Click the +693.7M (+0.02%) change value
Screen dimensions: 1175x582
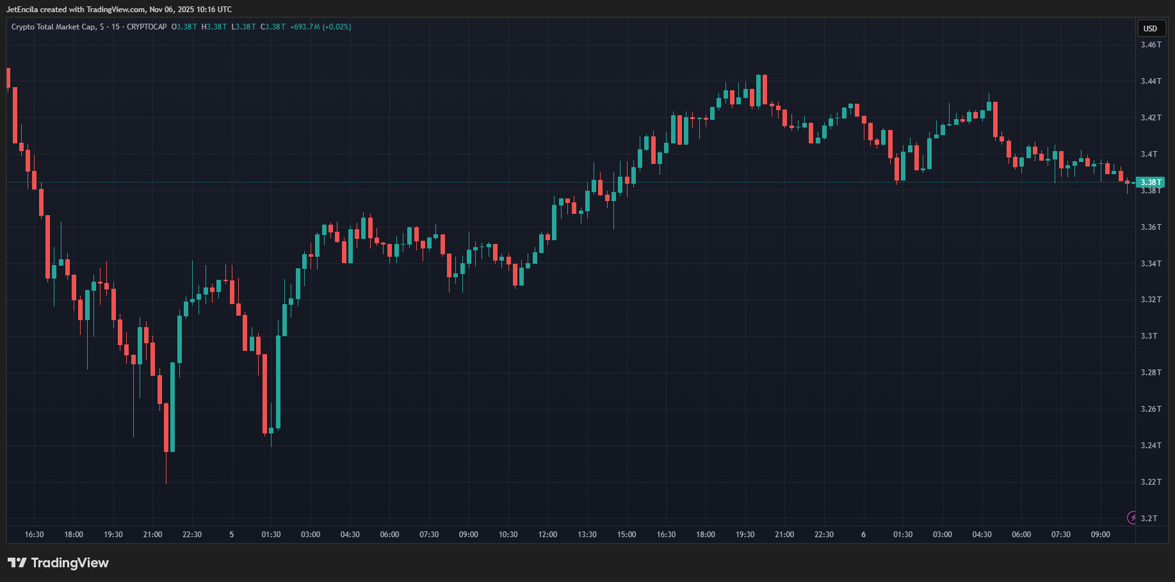(x=320, y=27)
